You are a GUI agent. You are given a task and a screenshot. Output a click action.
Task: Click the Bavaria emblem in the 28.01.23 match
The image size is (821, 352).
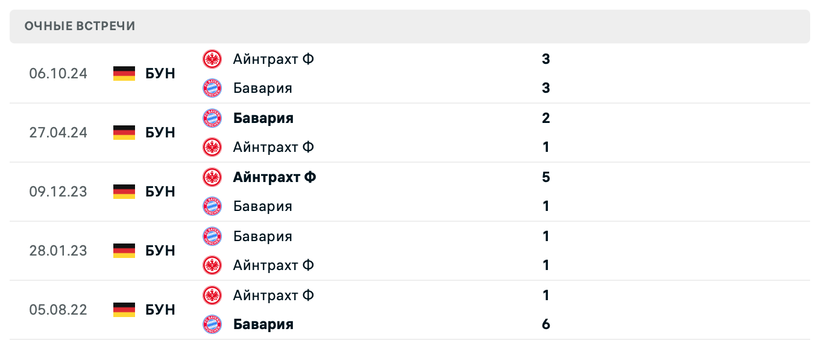point(212,236)
